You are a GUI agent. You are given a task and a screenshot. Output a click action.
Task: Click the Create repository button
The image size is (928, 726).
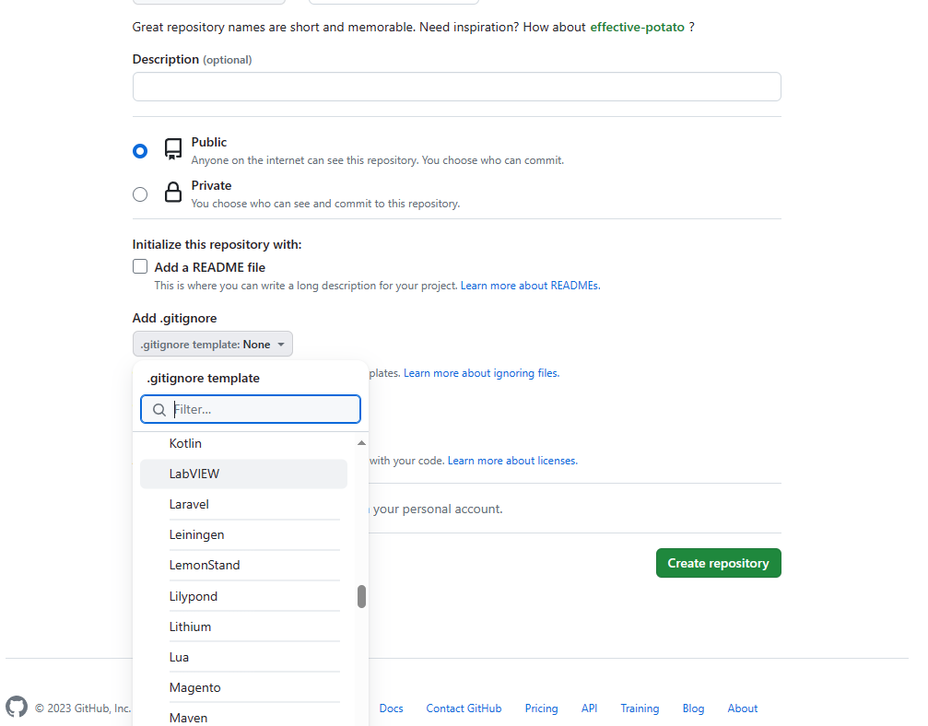pos(718,563)
